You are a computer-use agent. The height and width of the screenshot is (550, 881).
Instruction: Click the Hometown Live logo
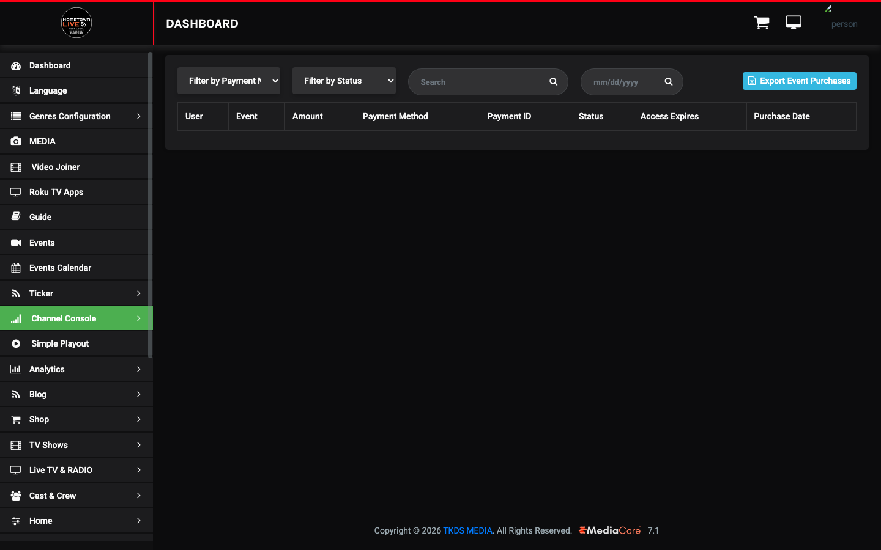click(x=76, y=23)
